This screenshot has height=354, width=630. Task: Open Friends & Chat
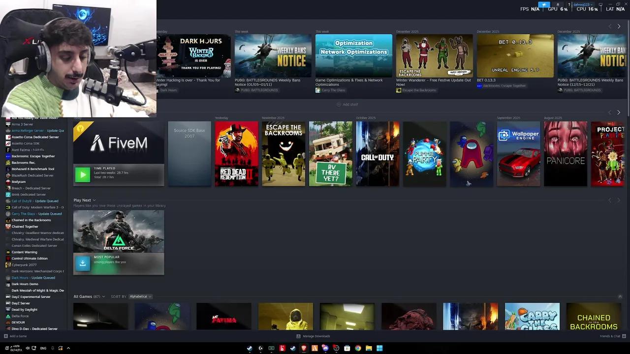(x=610, y=336)
